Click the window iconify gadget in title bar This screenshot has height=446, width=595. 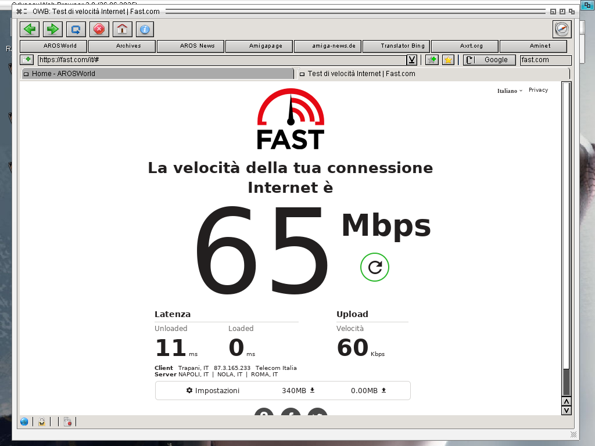[553, 12]
